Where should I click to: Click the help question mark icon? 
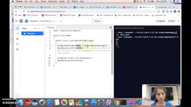[17, 95]
